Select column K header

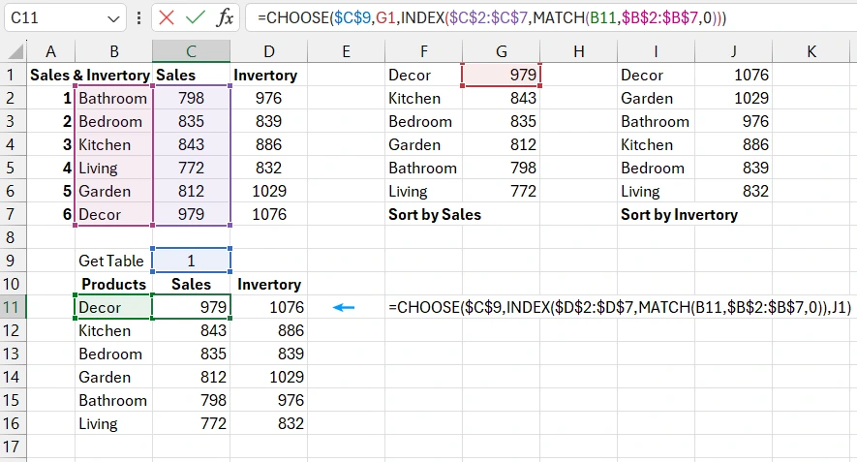(811, 51)
